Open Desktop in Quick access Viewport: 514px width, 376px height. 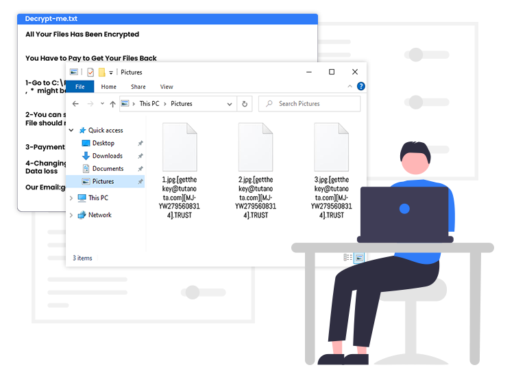click(x=103, y=143)
